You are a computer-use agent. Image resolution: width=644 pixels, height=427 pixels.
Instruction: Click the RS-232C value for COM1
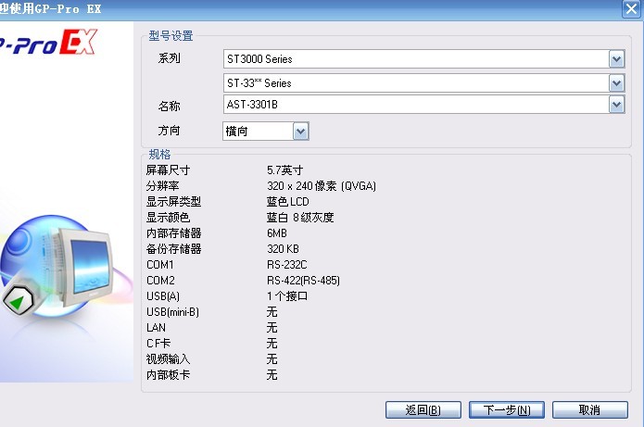288,265
